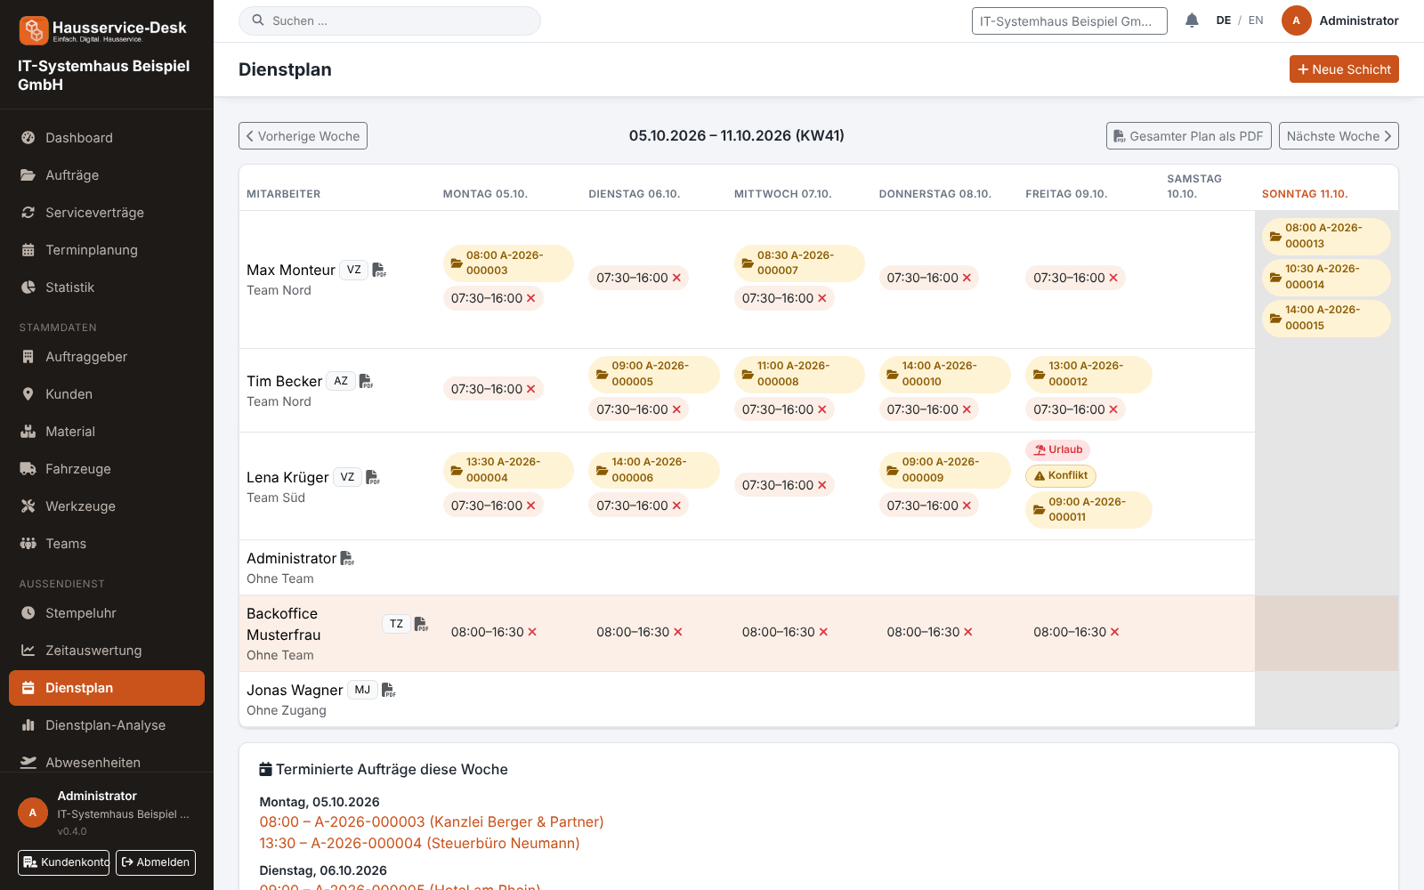This screenshot has width=1424, height=890.
Task: Download Max Monteur's plan PDF icon
Action: pyautogui.click(x=379, y=270)
